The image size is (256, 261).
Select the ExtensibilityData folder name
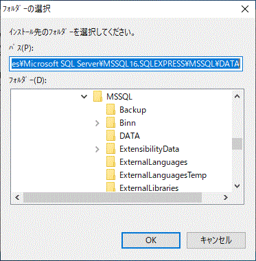[x=149, y=149]
